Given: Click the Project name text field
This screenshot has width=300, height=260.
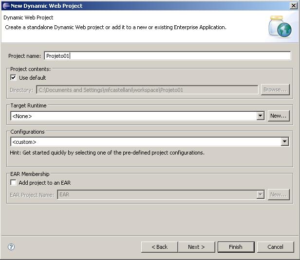Looking at the screenshot, I should coord(167,56).
